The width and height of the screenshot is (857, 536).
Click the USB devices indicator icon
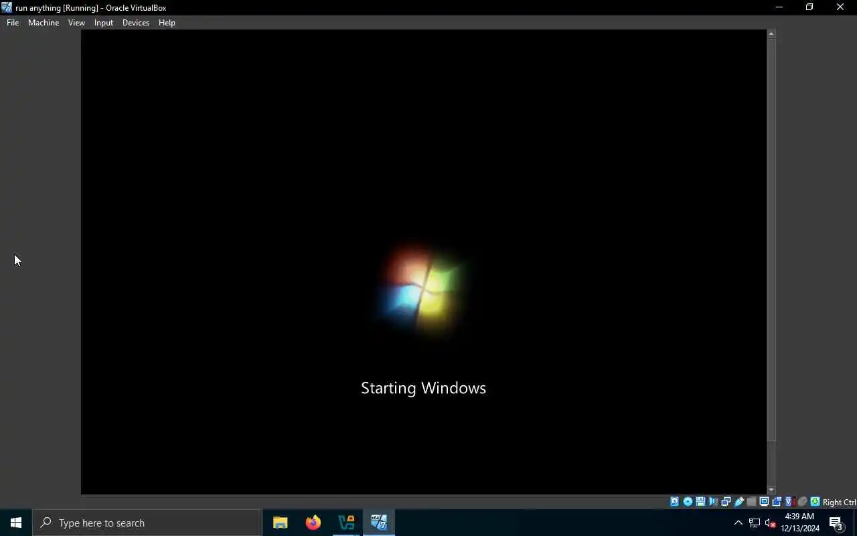[x=739, y=502]
